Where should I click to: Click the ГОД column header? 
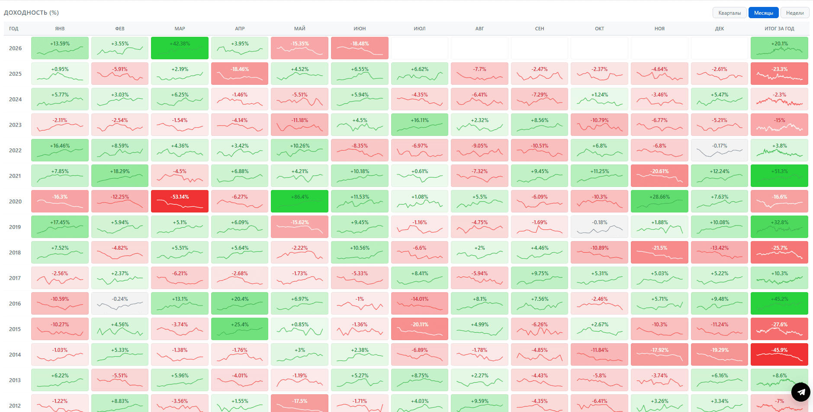[14, 29]
